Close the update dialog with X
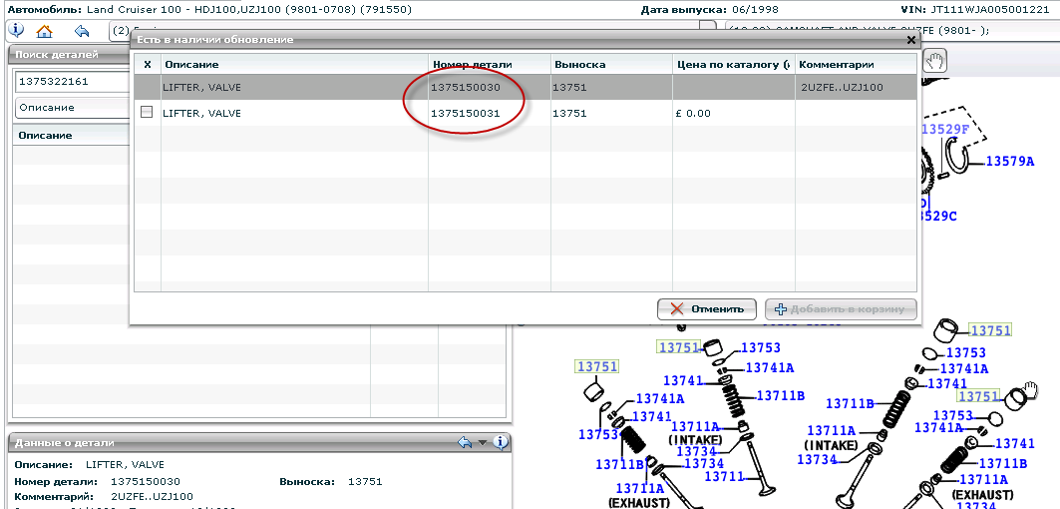This screenshot has width=1060, height=509. tap(910, 40)
